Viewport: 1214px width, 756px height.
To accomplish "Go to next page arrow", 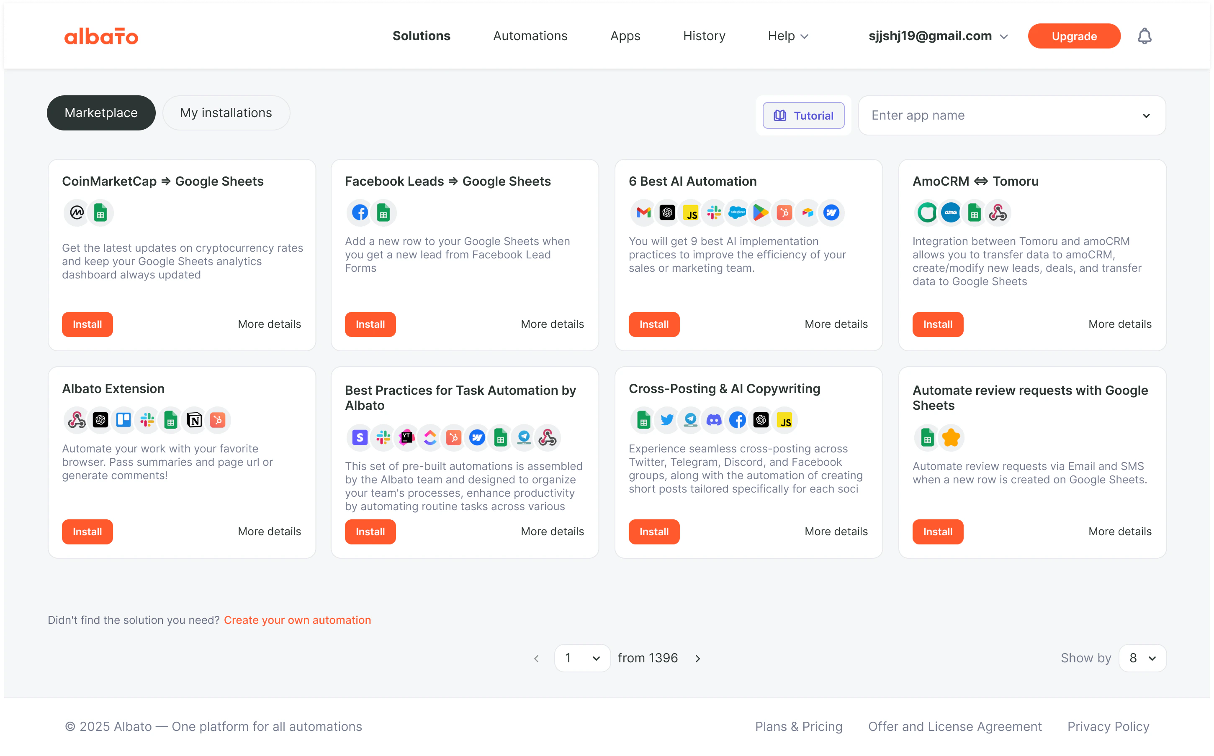I will pos(698,659).
